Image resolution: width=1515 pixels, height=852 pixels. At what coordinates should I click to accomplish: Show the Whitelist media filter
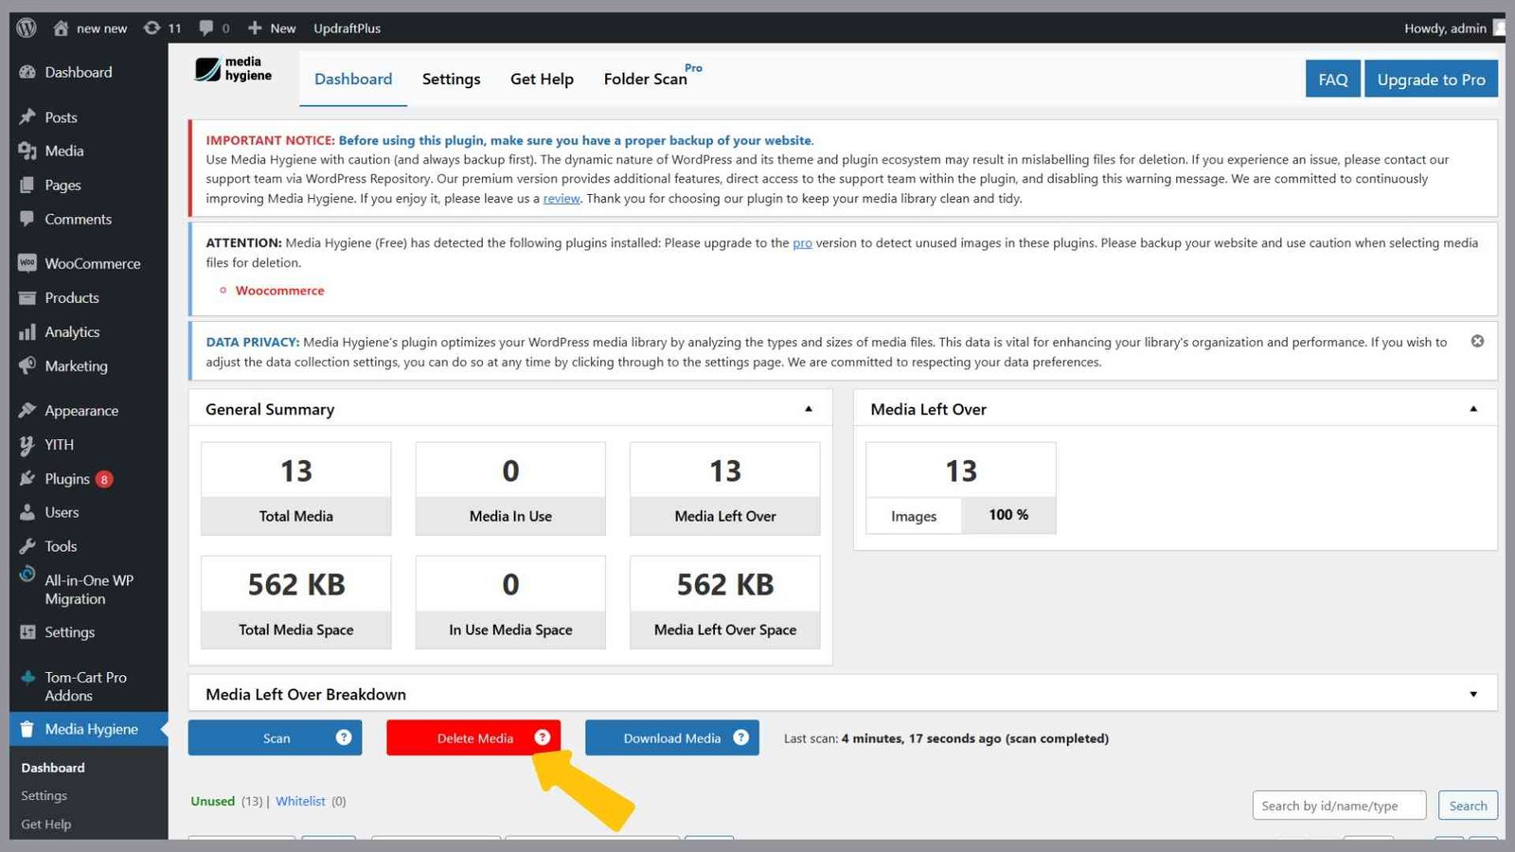[x=300, y=801]
